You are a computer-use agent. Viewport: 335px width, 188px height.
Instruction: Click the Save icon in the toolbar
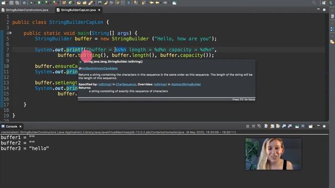12,3
